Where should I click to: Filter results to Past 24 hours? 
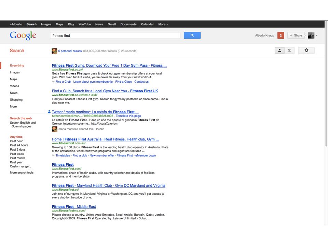pyautogui.click(x=19, y=145)
